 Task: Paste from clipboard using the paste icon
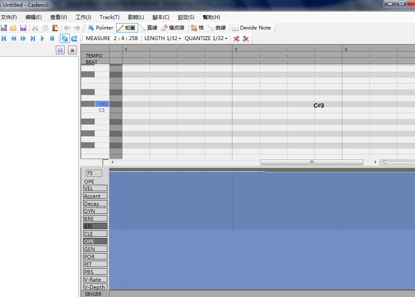click(x=55, y=28)
